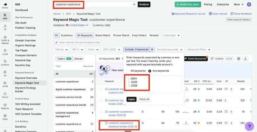Clear the search box with X icon
This screenshot has height=132, width=257.
coord(134,5)
